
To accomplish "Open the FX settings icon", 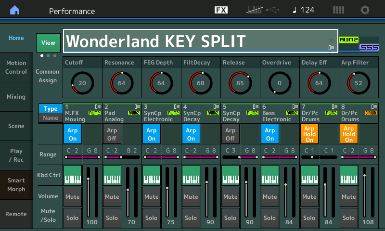I will coord(221,10).
